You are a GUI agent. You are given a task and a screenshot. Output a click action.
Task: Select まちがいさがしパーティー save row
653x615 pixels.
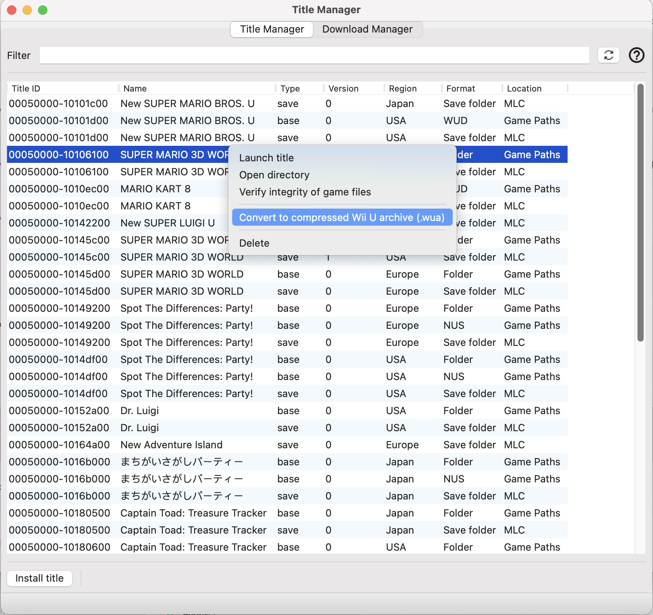click(287, 496)
